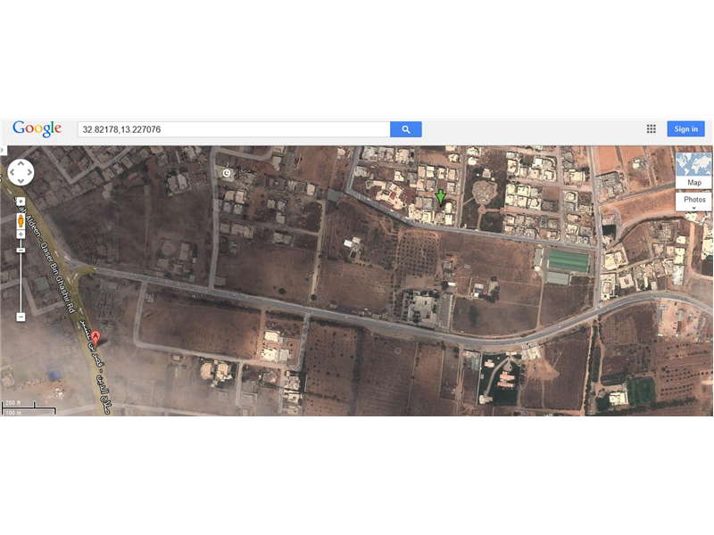
Task: Zoom in with the plus button
Action: 21,234
